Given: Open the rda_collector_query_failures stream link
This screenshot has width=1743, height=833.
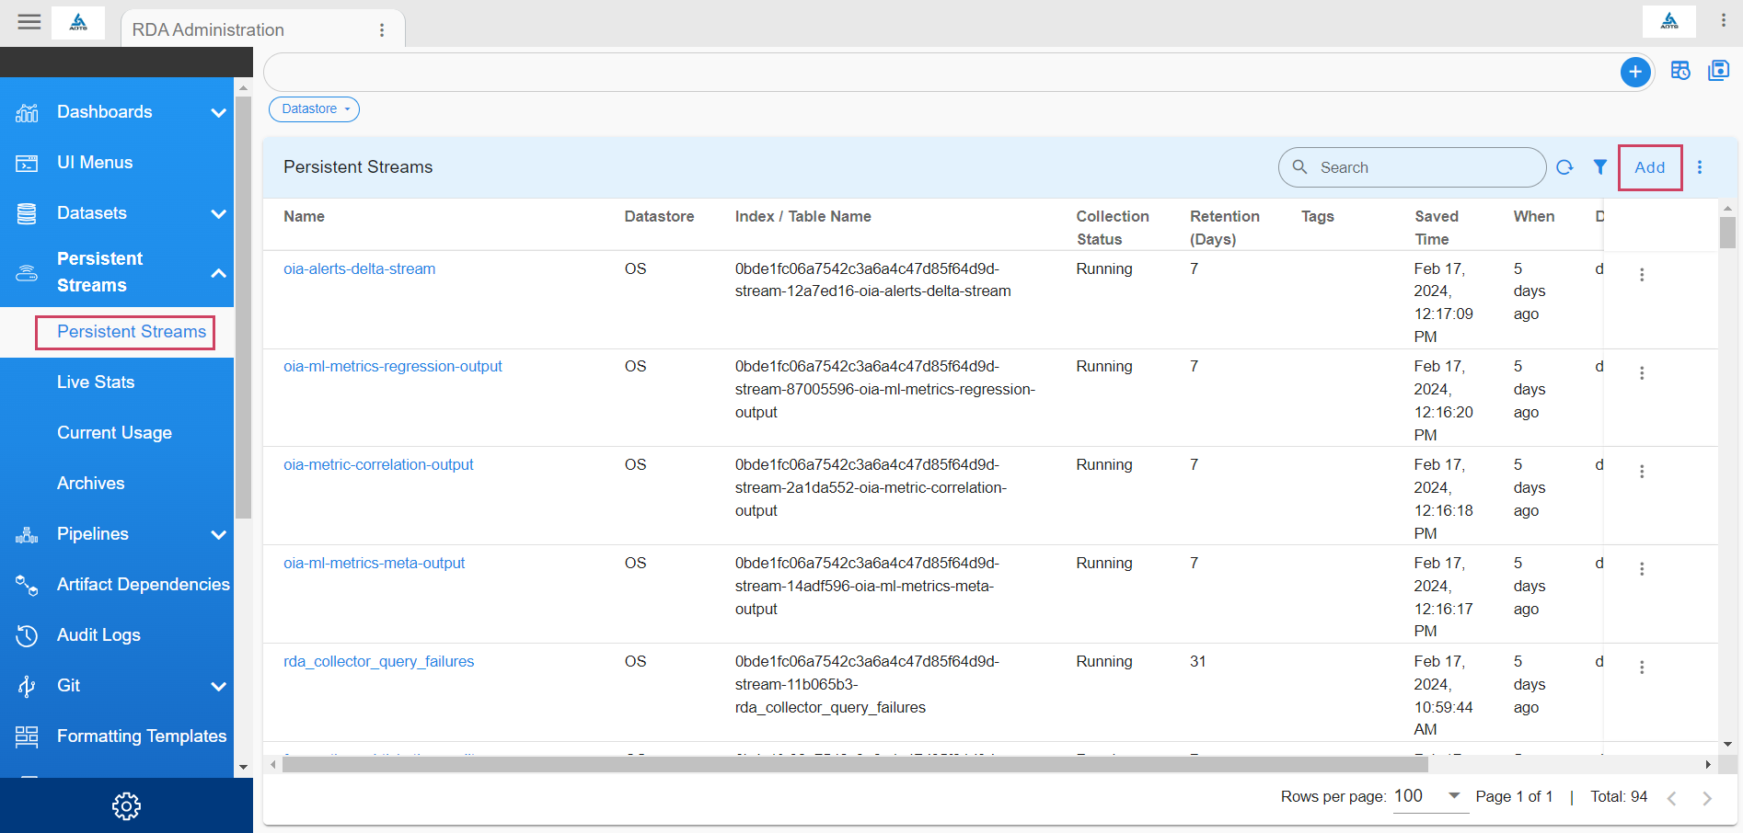Looking at the screenshot, I should tap(378, 662).
